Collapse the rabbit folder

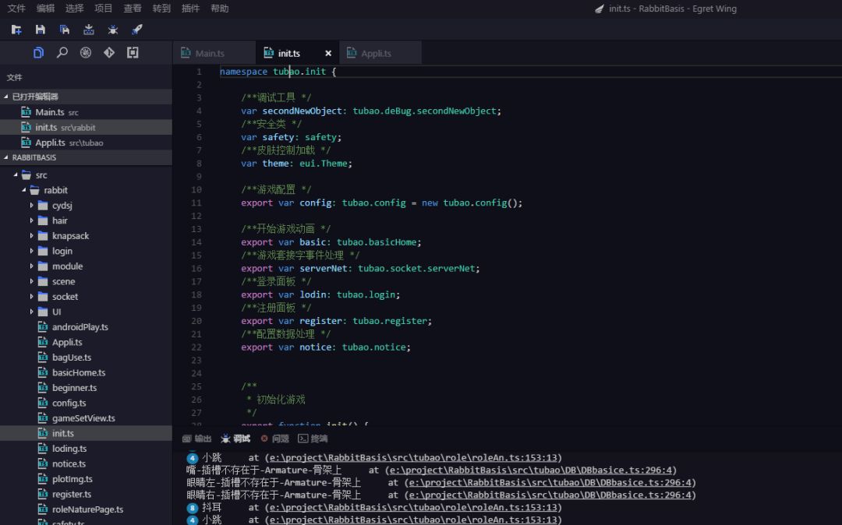24,190
